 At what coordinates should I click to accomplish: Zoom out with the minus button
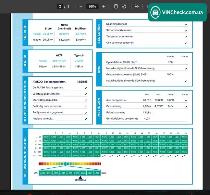point(81,6)
